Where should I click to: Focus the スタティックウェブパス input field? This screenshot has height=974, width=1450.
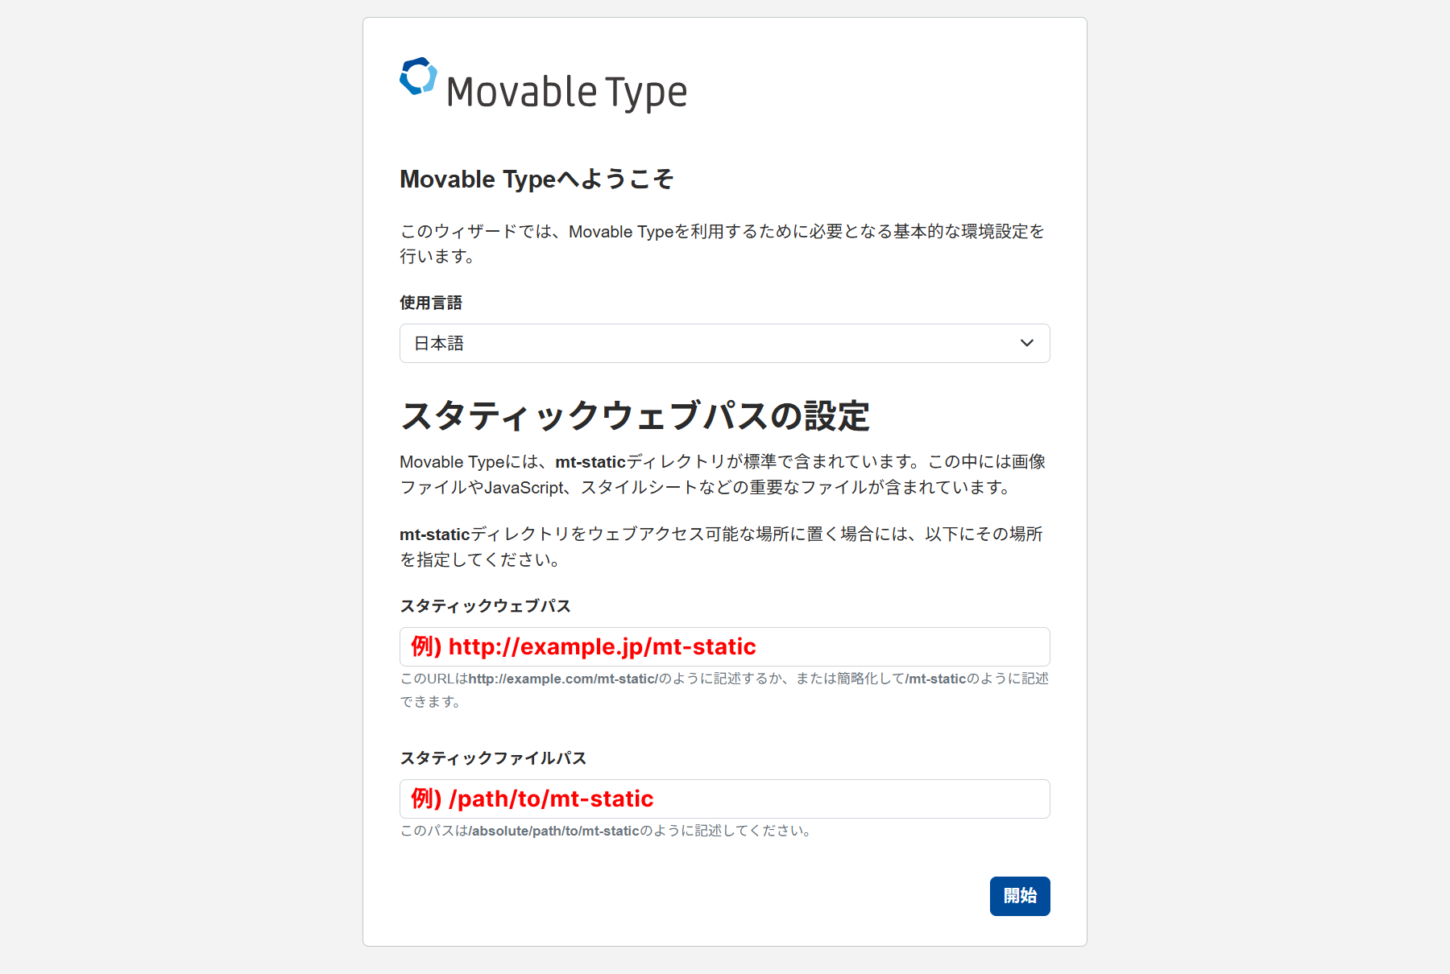pos(723,647)
